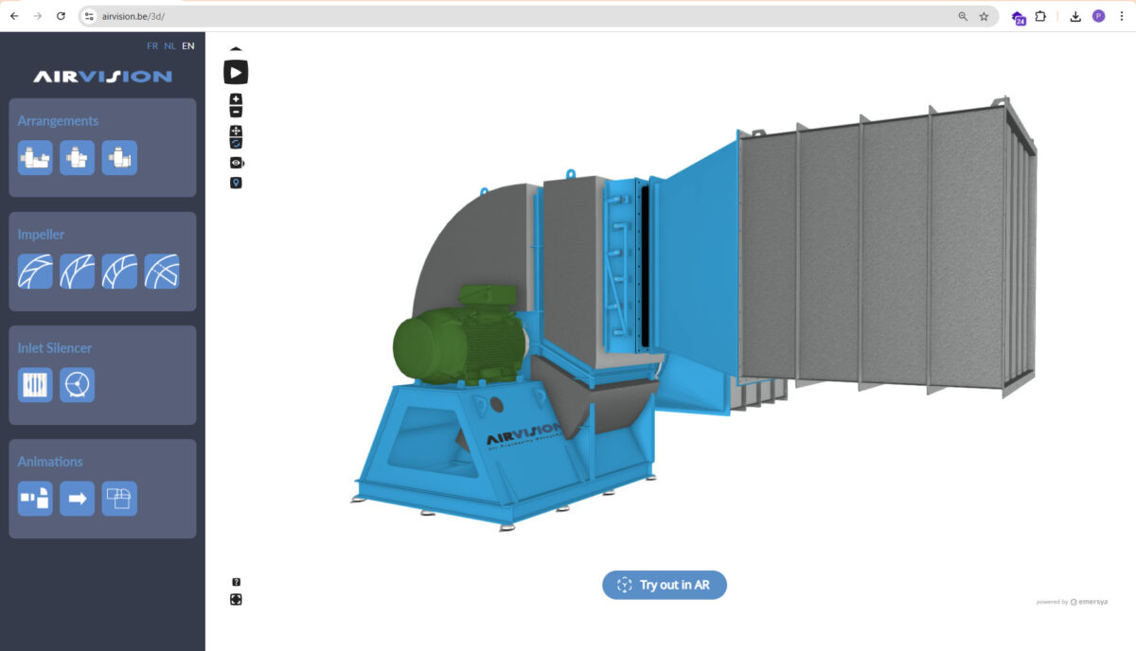Select the rectangular Inlet Silencer option
1136x651 pixels.
[x=35, y=384]
